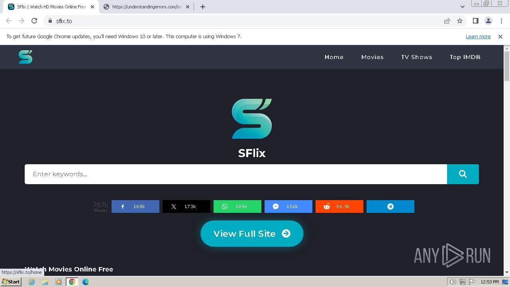Share on Reddit (86.9k)
This screenshot has height=287, width=510.
tap(339, 206)
